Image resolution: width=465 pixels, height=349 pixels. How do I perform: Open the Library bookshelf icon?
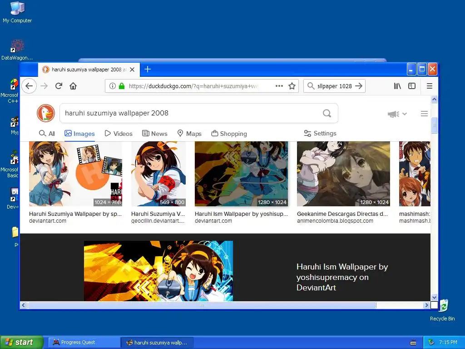click(x=397, y=86)
